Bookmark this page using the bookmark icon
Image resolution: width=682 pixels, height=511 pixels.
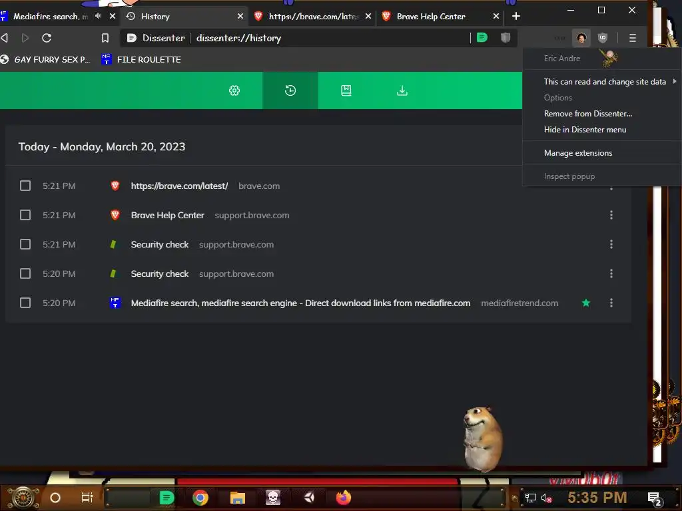pos(105,38)
